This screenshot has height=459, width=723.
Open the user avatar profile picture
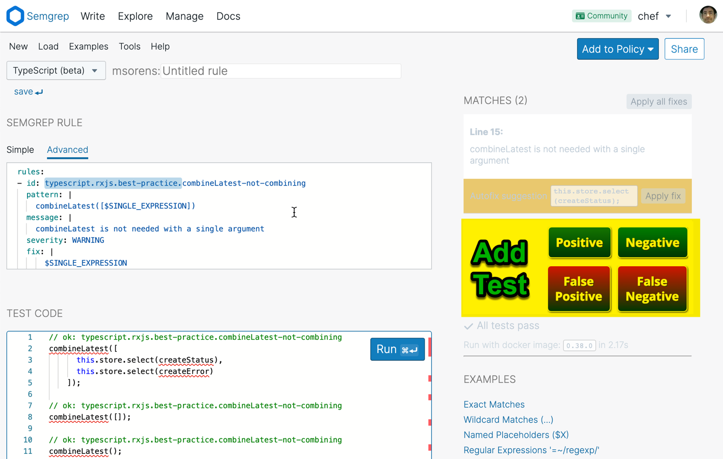pyautogui.click(x=708, y=15)
